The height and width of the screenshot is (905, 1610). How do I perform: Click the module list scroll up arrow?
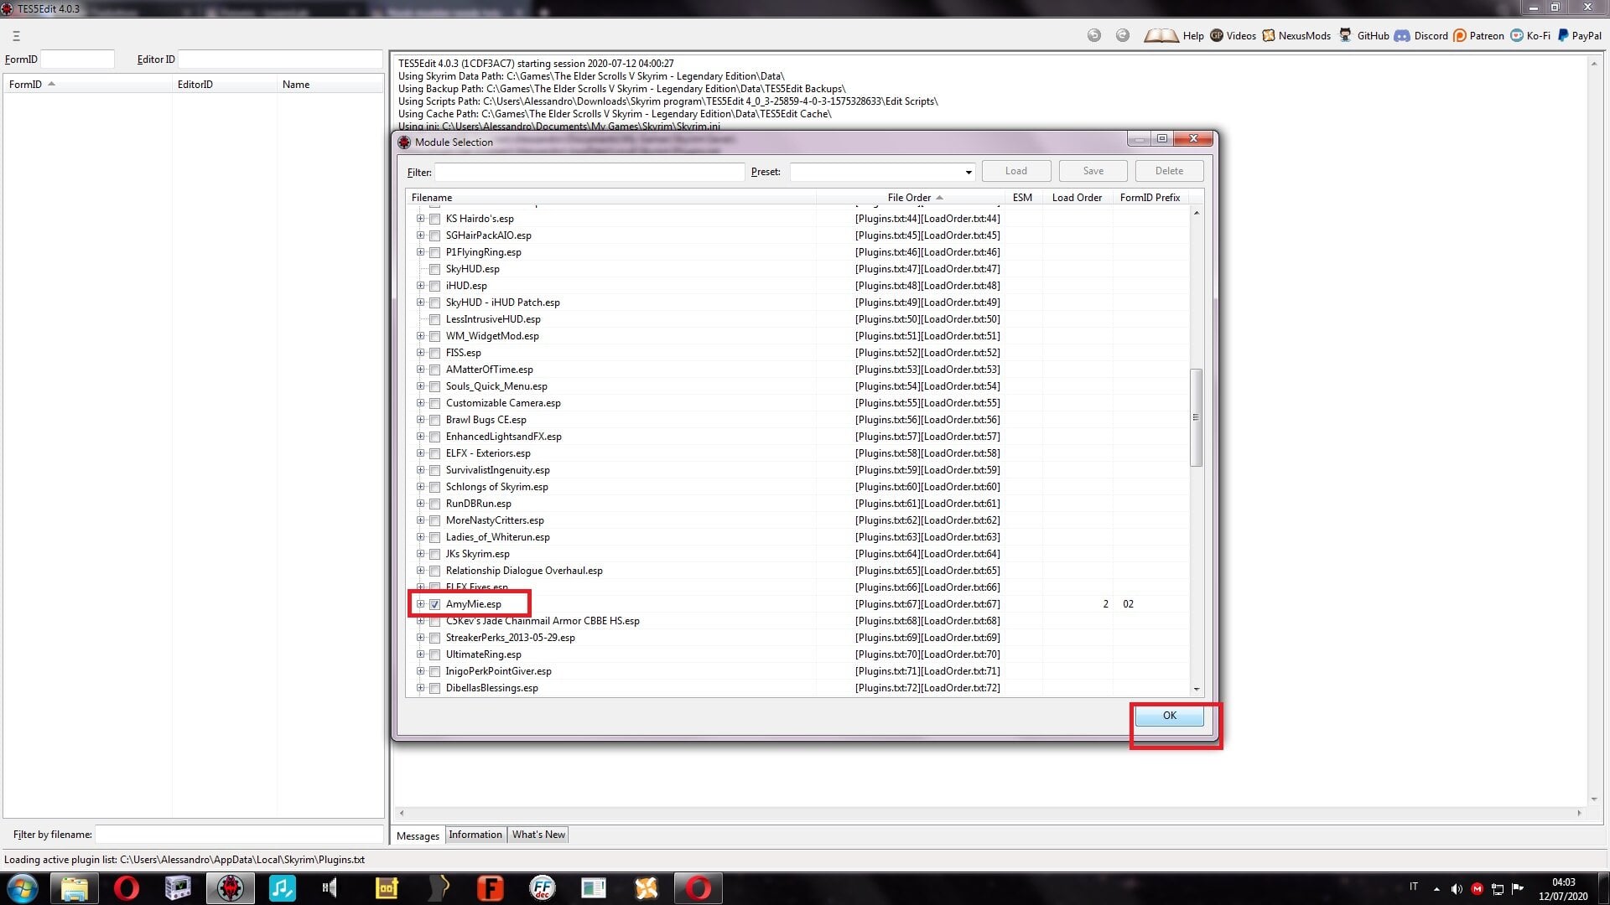(x=1196, y=213)
